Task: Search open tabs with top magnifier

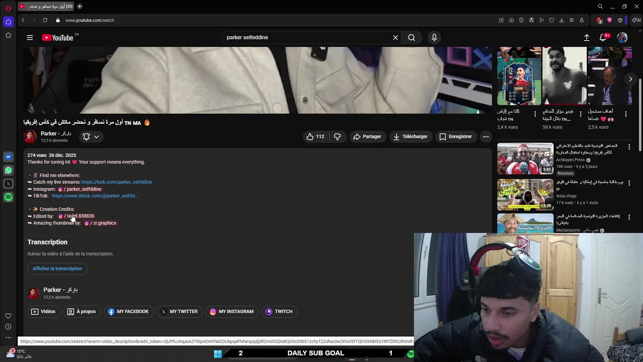Action: tap(600, 7)
